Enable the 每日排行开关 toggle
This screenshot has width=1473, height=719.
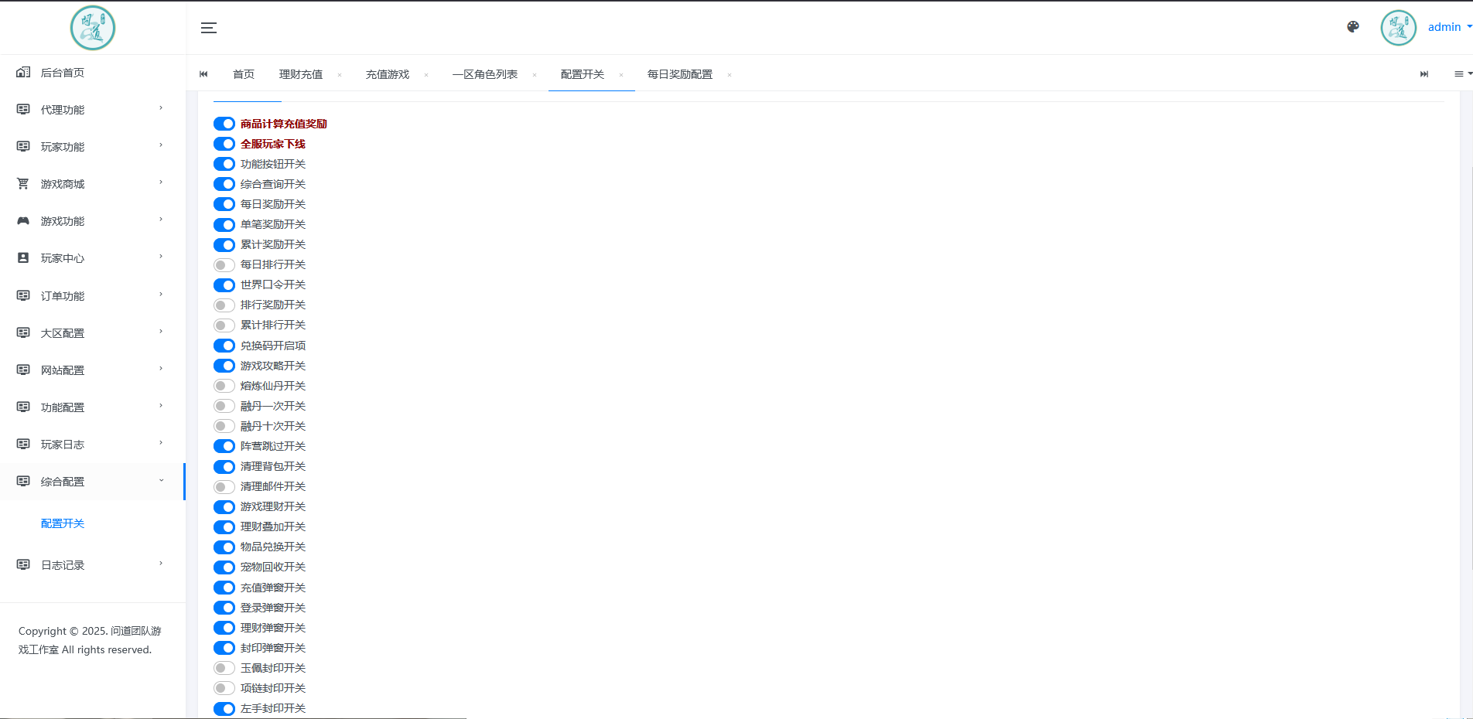(224, 264)
